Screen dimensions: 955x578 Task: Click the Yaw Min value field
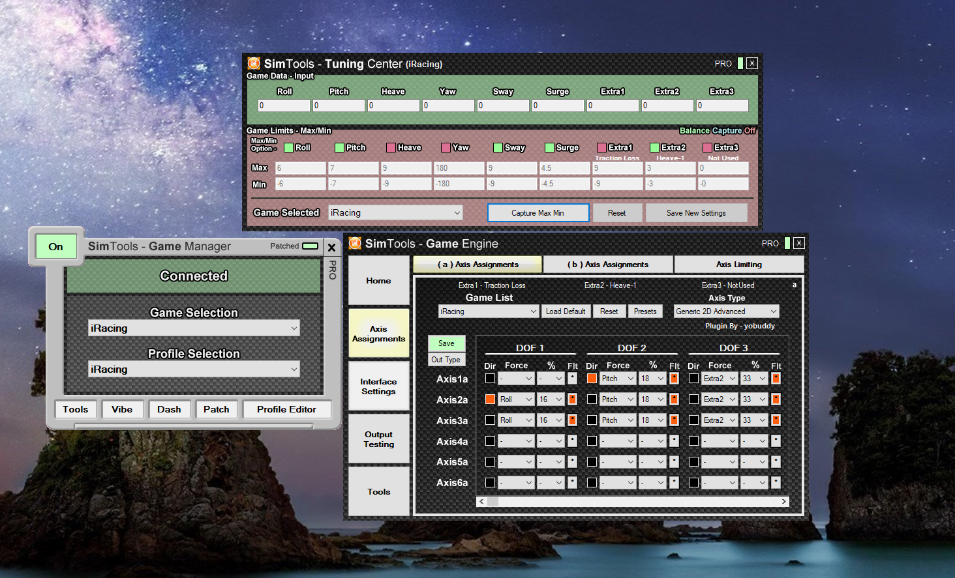point(459,184)
